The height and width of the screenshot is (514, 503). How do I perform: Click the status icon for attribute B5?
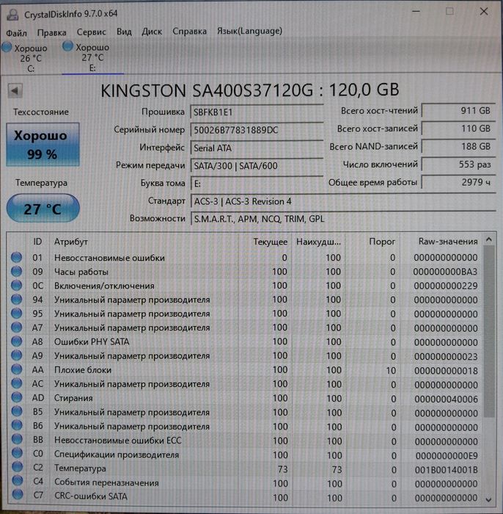(x=17, y=412)
